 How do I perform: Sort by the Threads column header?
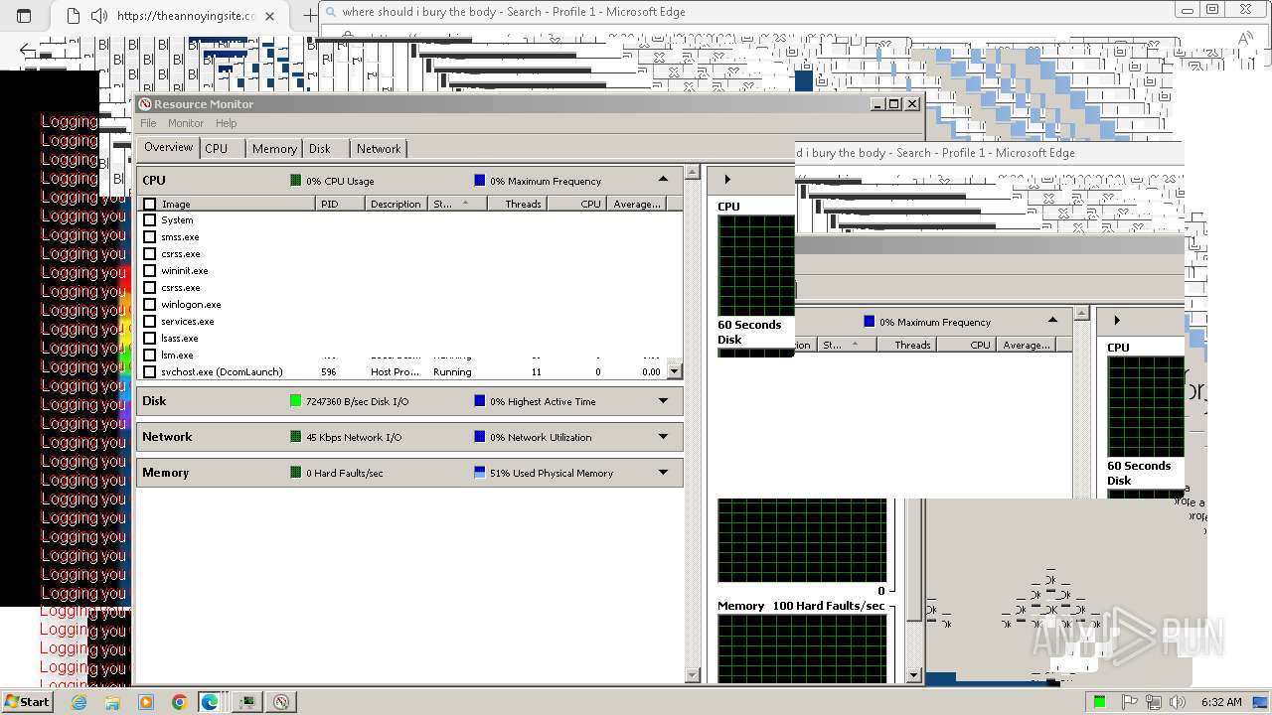pyautogui.click(x=518, y=204)
